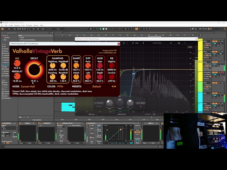Screen dimensions: 227x170
Task: Select Expand mode in Compressor
Action: click(137, 134)
